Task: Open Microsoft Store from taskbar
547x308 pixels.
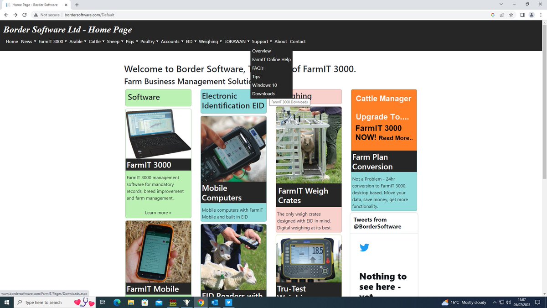Action: point(144,303)
